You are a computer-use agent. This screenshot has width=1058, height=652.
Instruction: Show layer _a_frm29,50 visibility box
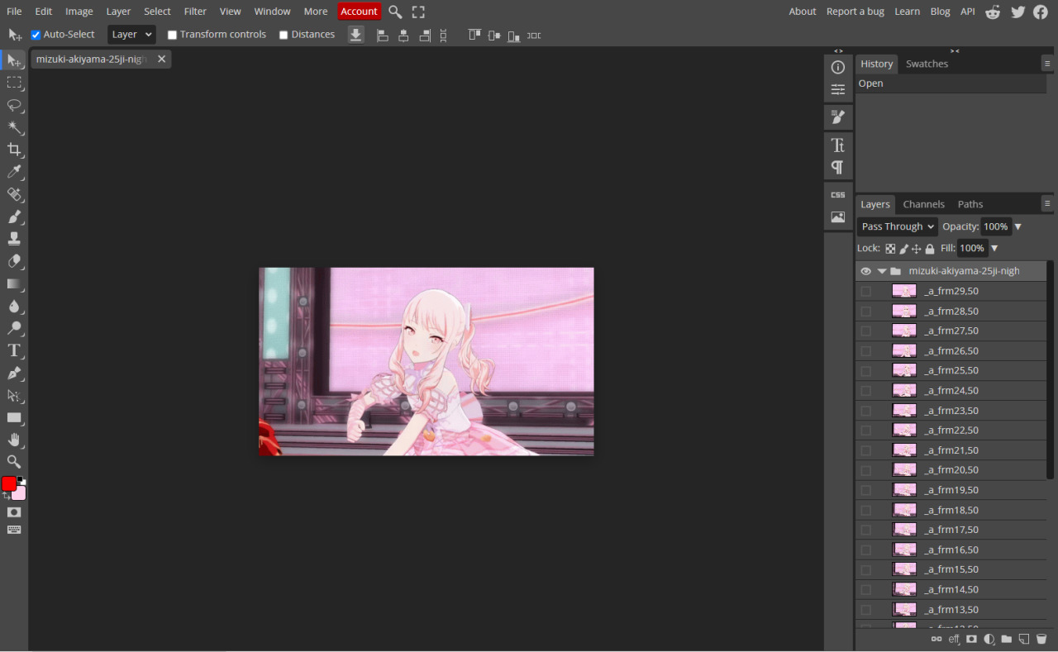pyautogui.click(x=865, y=291)
